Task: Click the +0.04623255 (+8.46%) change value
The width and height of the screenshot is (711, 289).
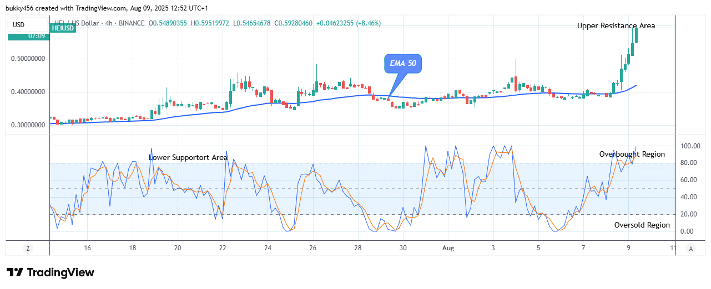Action: pyautogui.click(x=349, y=23)
